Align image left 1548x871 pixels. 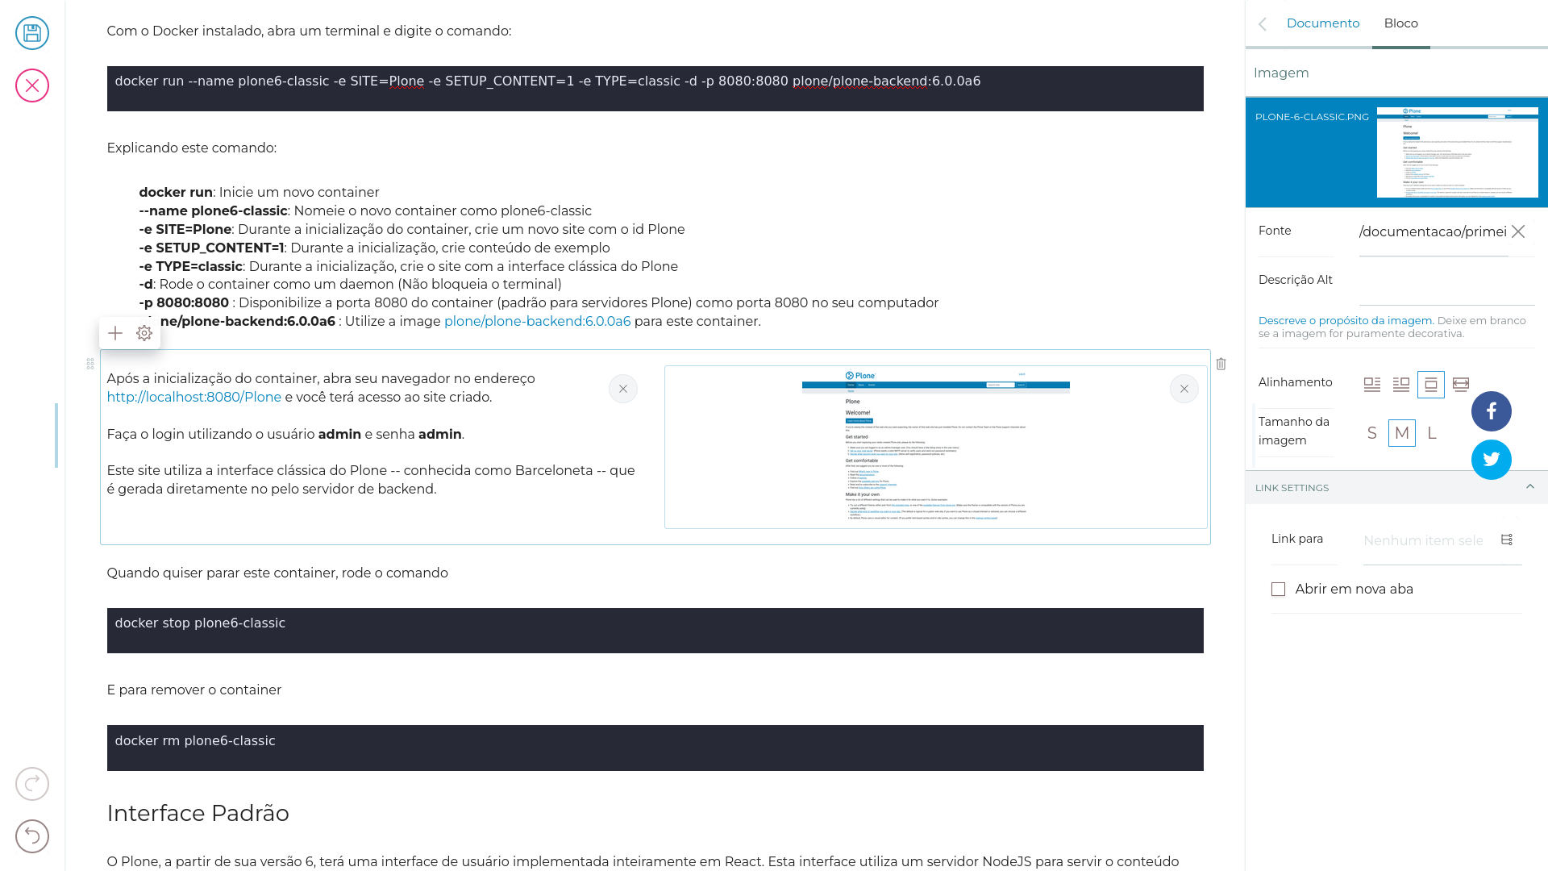point(1372,385)
